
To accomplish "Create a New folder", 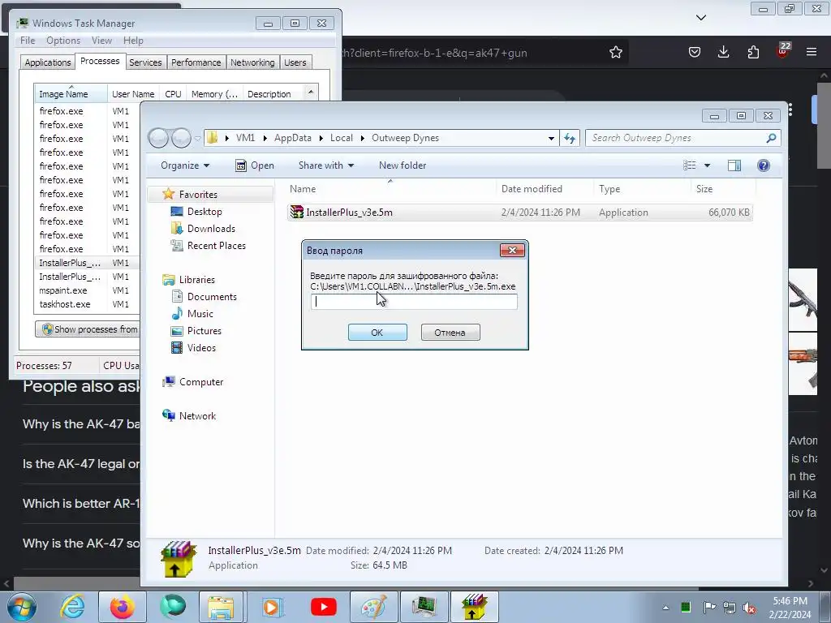I will click(403, 165).
